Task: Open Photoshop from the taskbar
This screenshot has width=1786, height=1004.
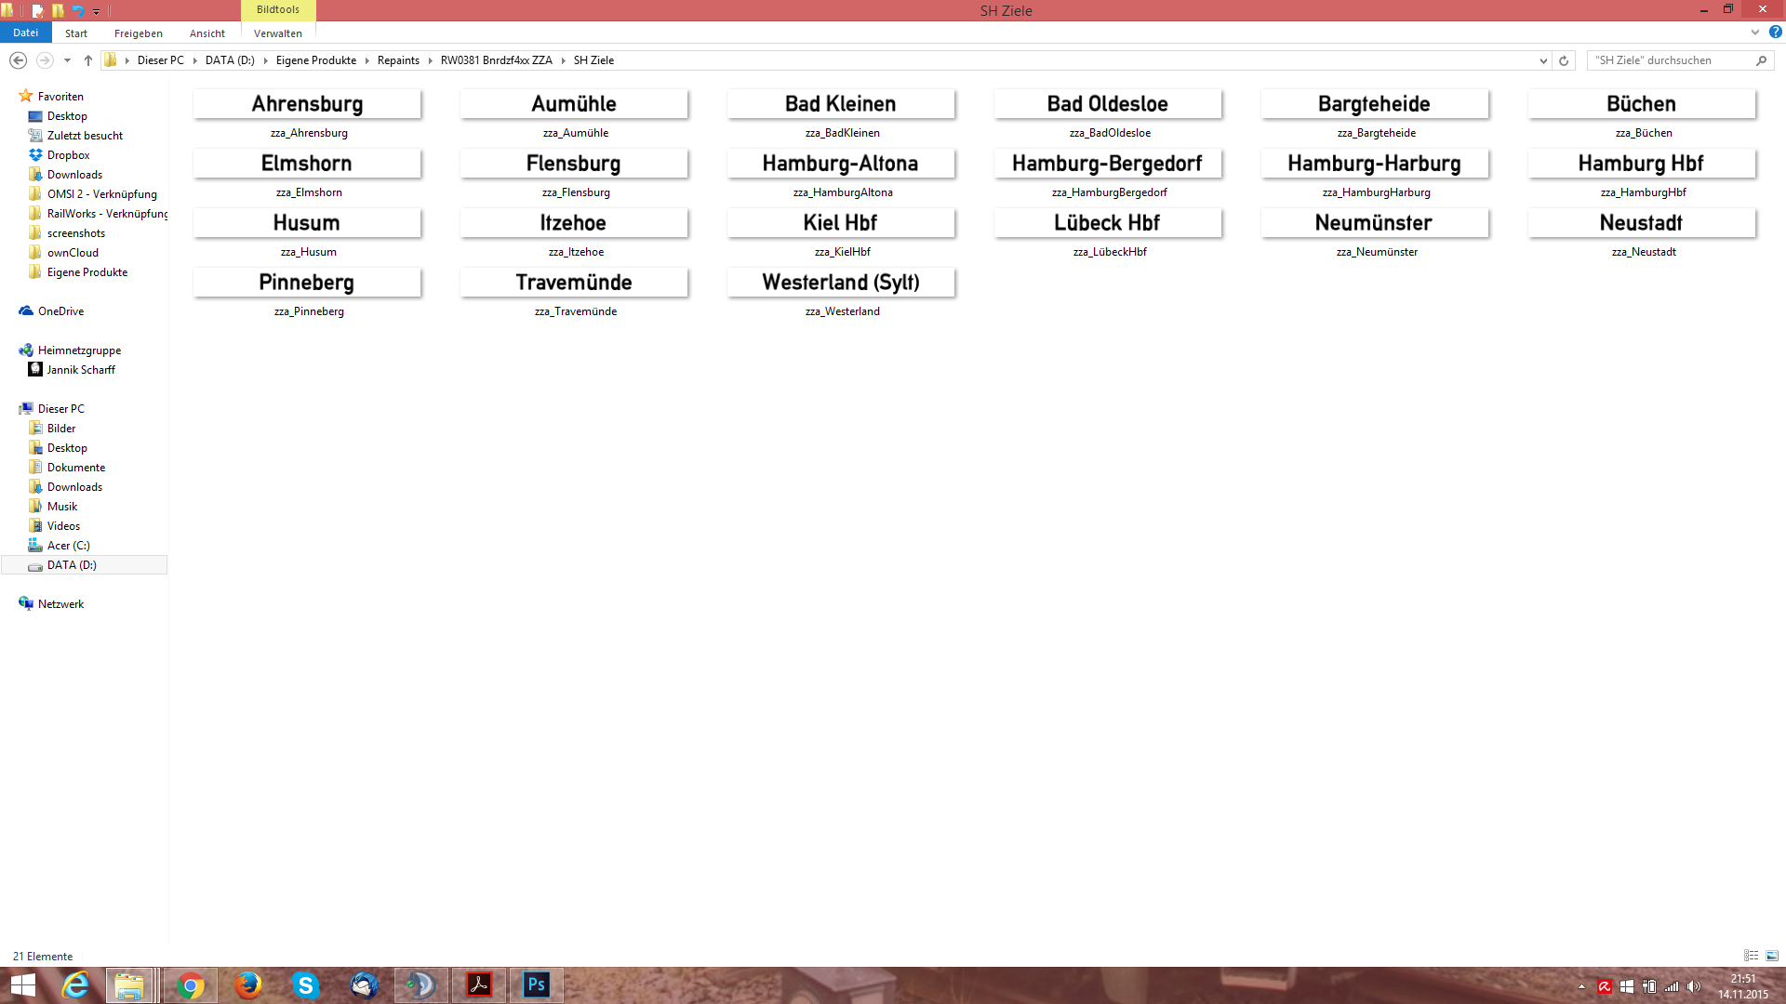Action: tap(537, 985)
